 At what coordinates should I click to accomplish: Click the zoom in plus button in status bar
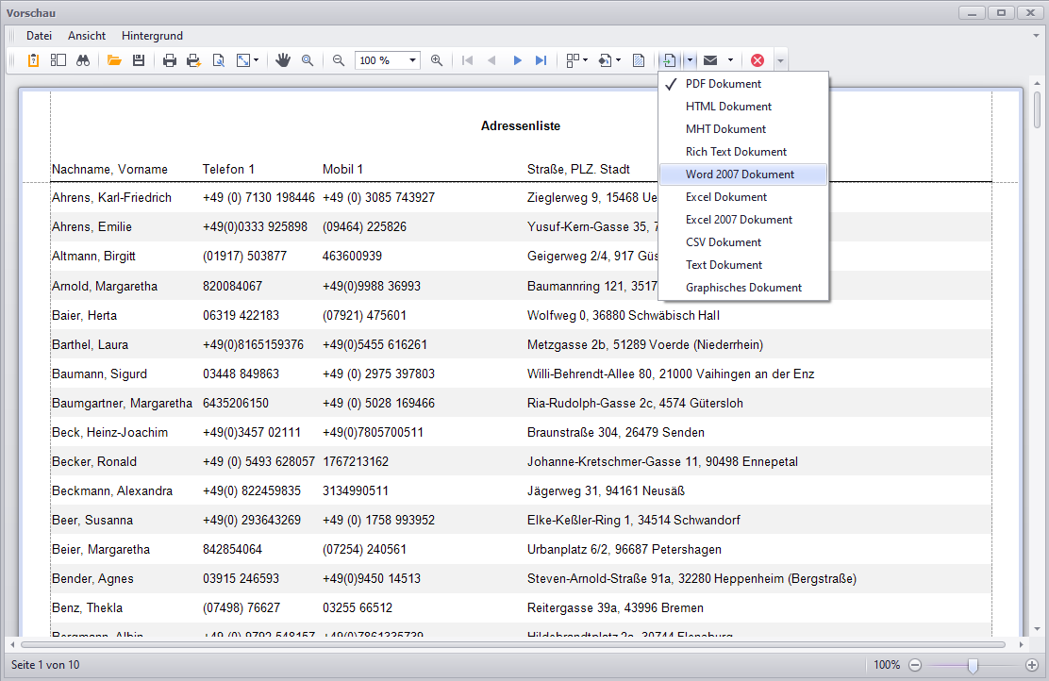tap(1032, 665)
